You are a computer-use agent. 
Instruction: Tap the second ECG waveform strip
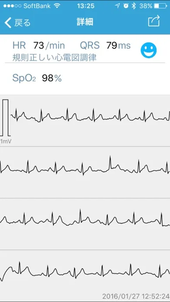coord(85,172)
